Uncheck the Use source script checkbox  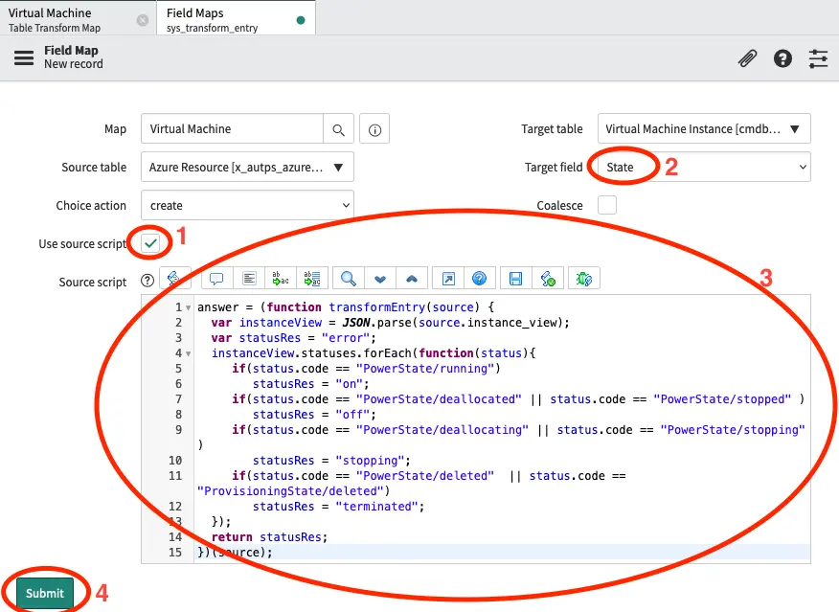(150, 243)
